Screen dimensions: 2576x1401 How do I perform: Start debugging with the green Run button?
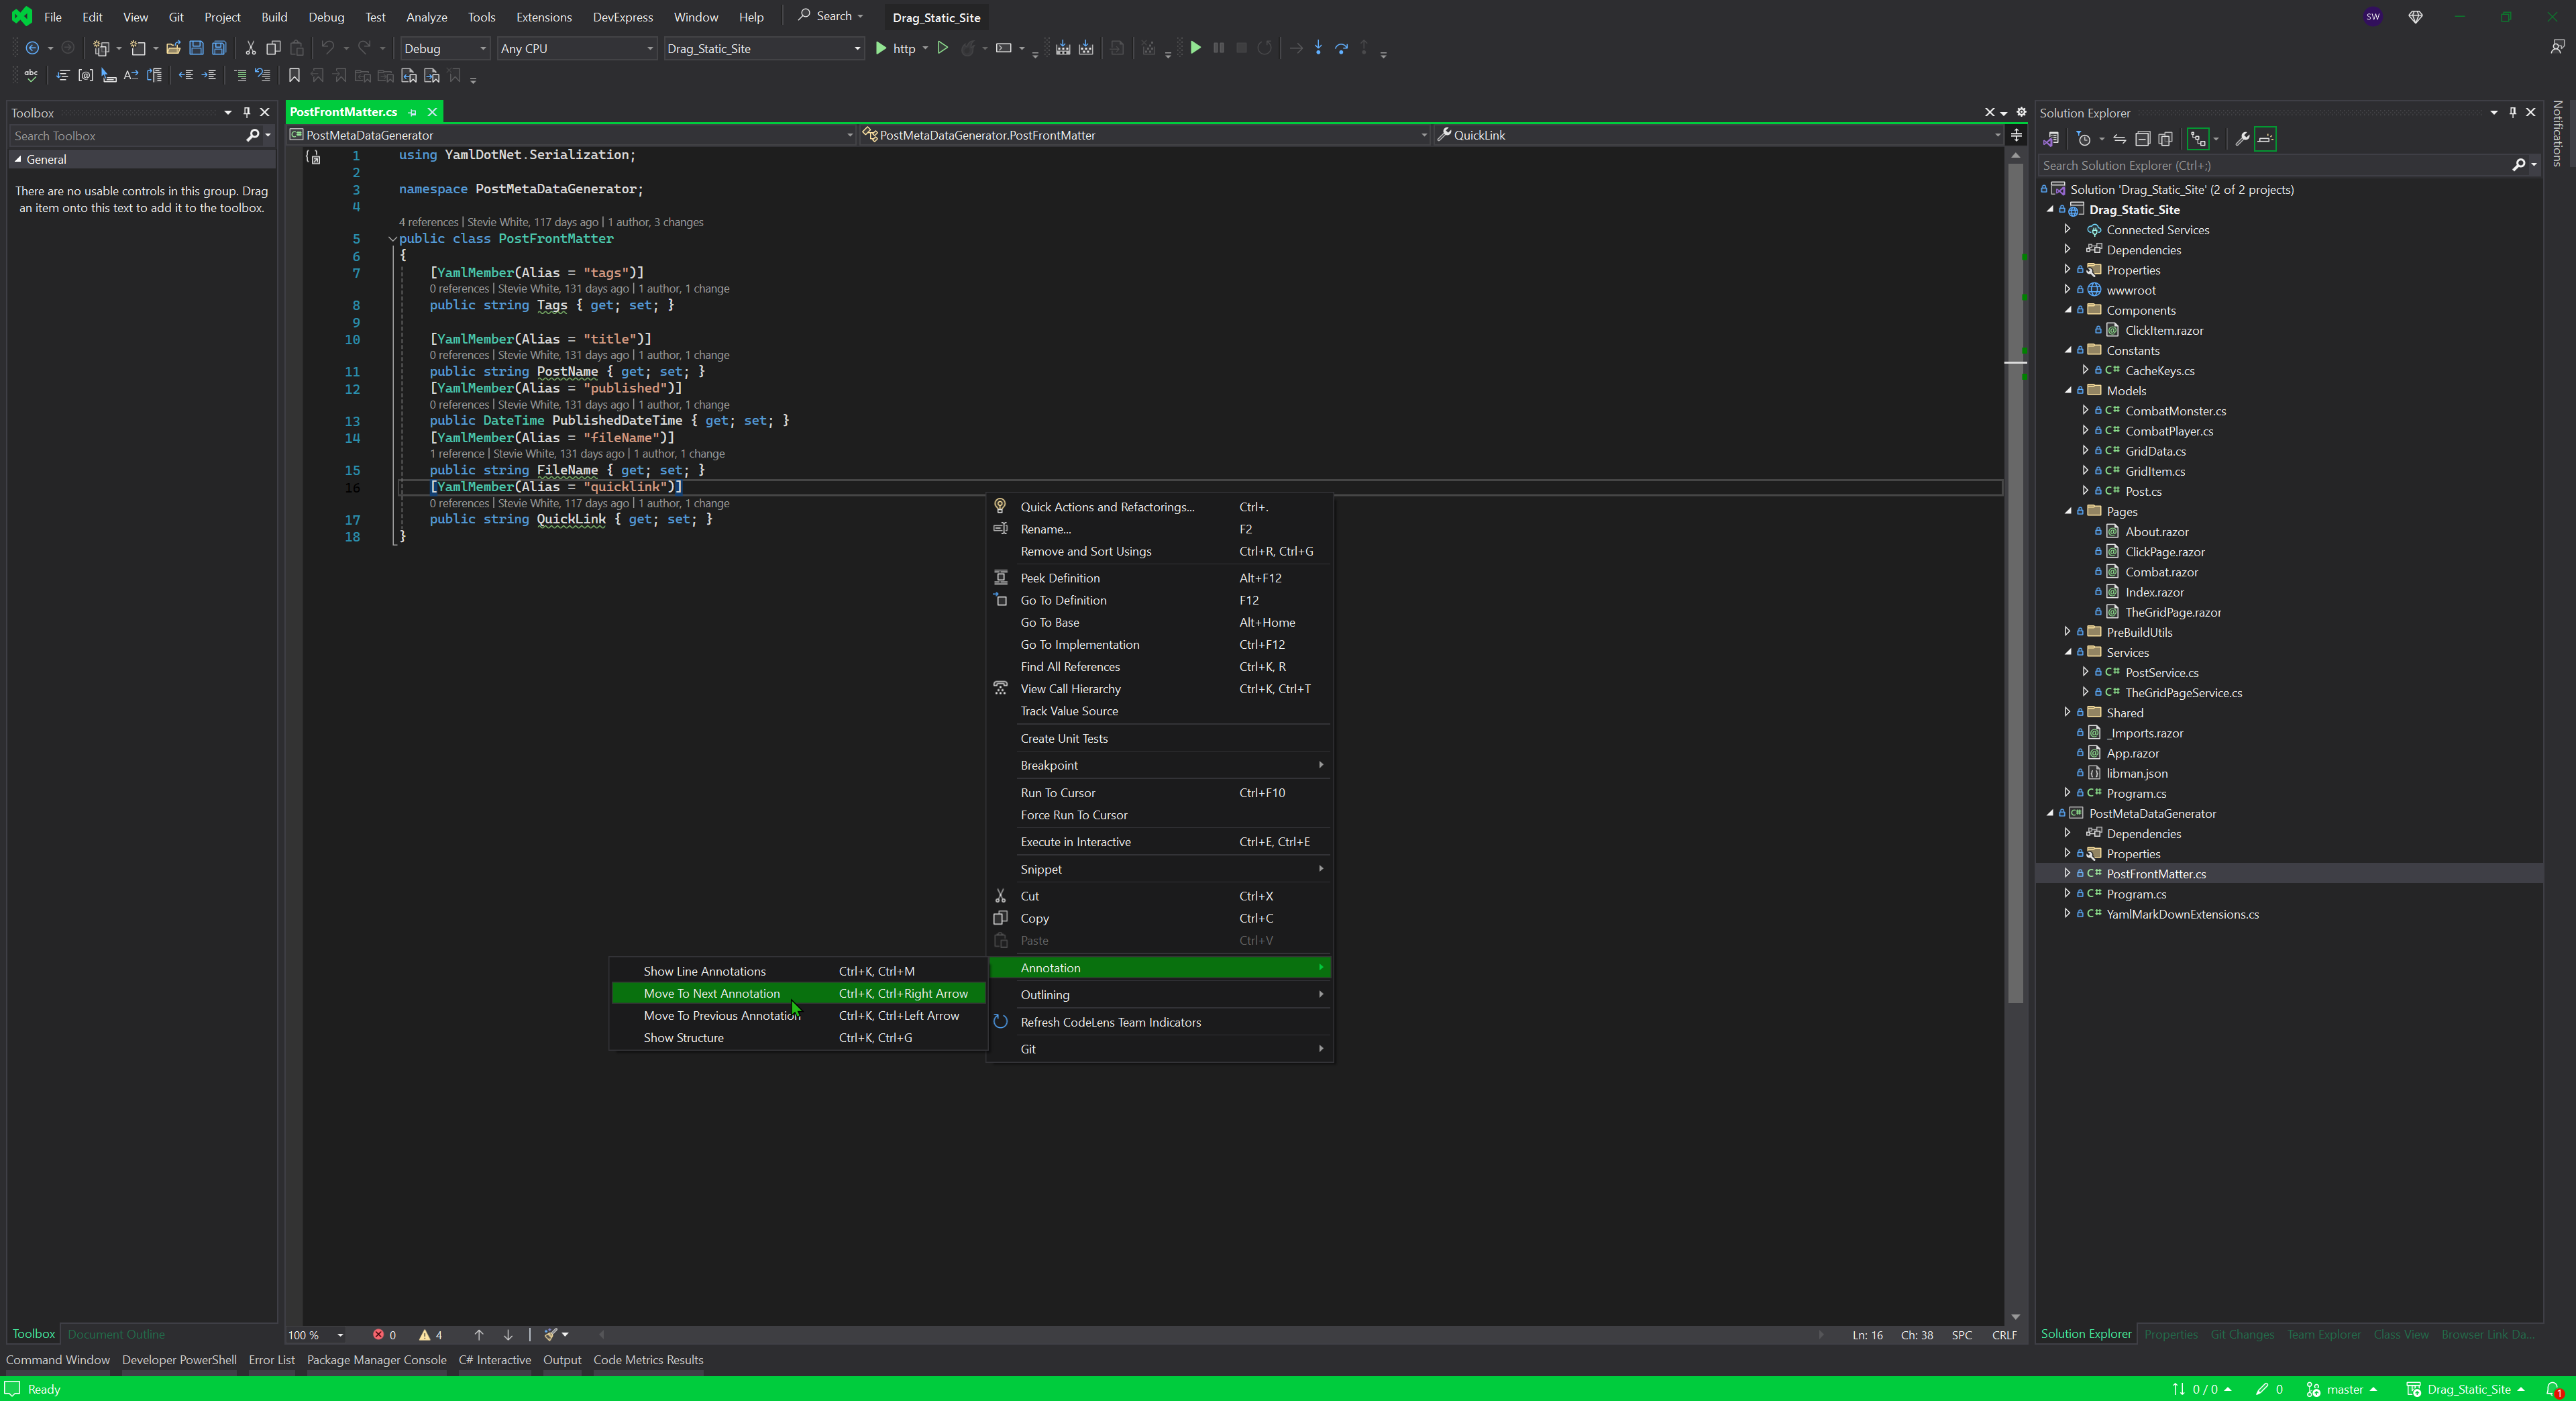click(x=881, y=48)
